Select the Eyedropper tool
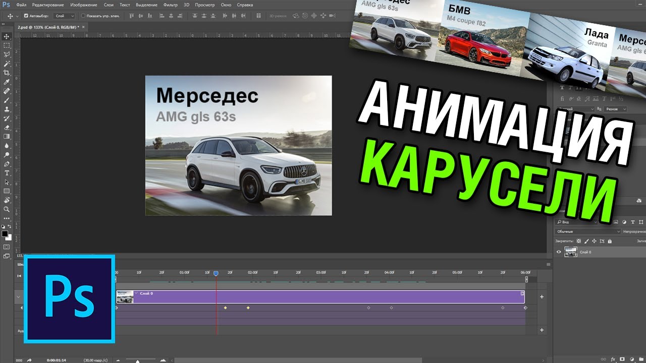Viewport: 646px width, 363px height. coord(7,82)
